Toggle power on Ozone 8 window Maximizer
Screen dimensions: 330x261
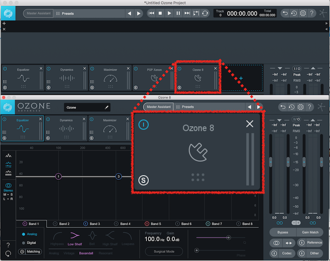point(92,120)
